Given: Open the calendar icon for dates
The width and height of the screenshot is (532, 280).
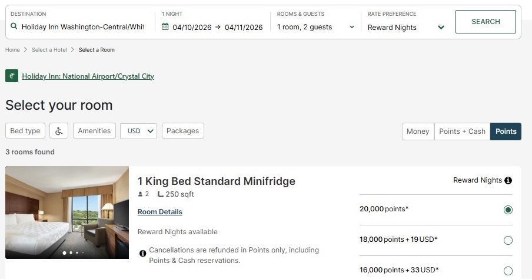Looking at the screenshot, I should coord(165,26).
